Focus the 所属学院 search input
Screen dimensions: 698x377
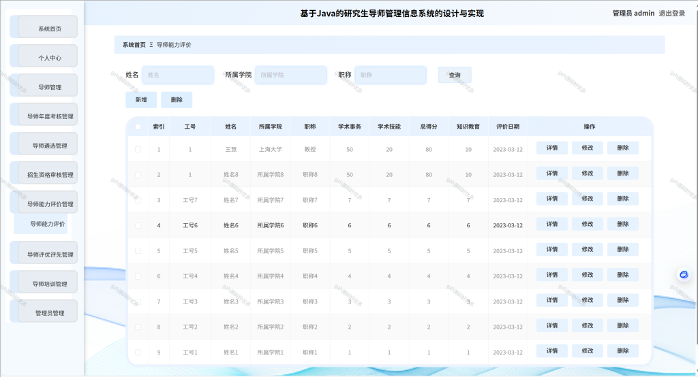pyautogui.click(x=291, y=75)
